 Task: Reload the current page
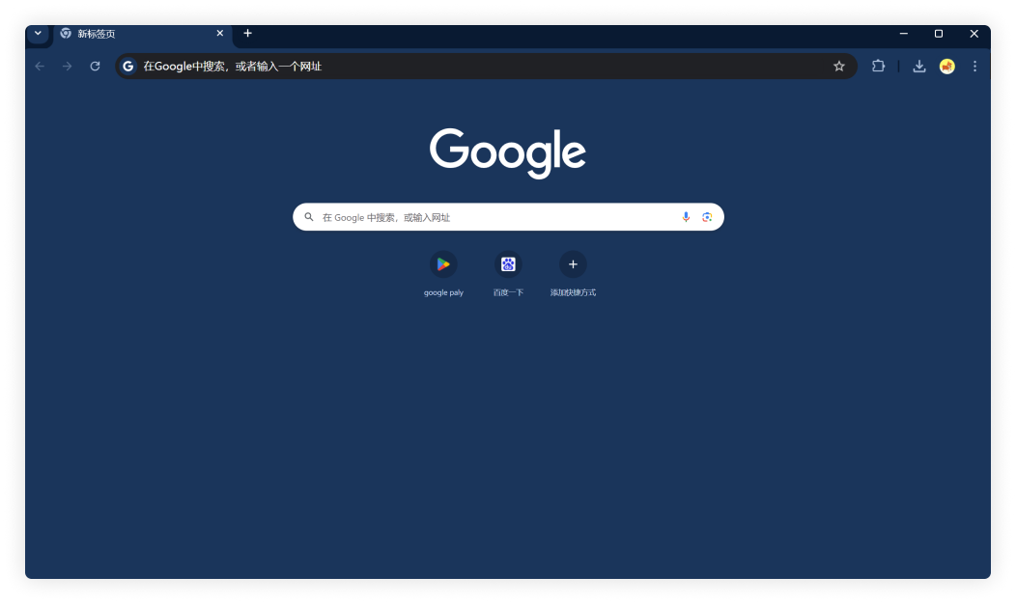click(x=95, y=67)
